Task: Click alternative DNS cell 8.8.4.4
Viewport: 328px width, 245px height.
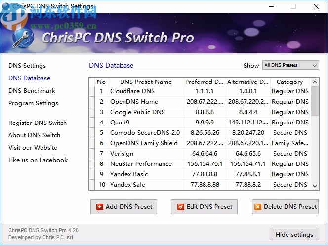Action: (248, 112)
